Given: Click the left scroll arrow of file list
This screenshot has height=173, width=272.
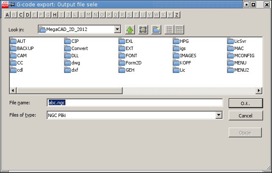Looking at the screenshot, I should (x=13, y=90).
